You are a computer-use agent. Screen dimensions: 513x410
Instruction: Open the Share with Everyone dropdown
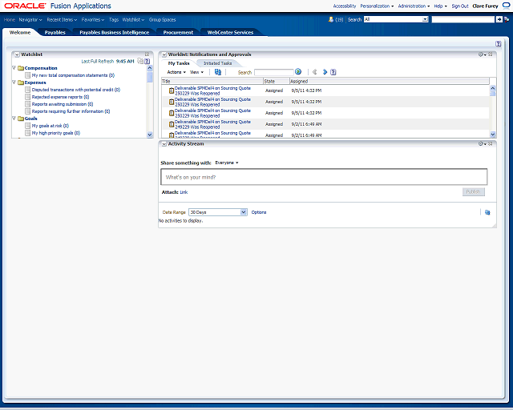tap(227, 163)
